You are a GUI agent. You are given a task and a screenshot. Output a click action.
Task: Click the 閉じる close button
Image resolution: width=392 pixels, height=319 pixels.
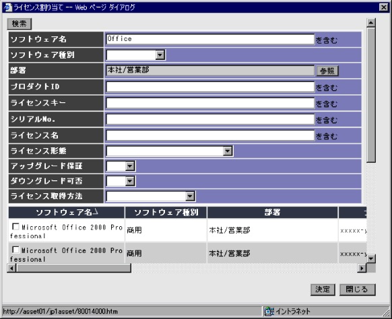point(357,290)
